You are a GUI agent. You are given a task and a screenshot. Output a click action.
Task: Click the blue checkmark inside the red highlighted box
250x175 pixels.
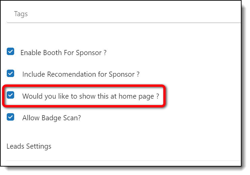10,95
